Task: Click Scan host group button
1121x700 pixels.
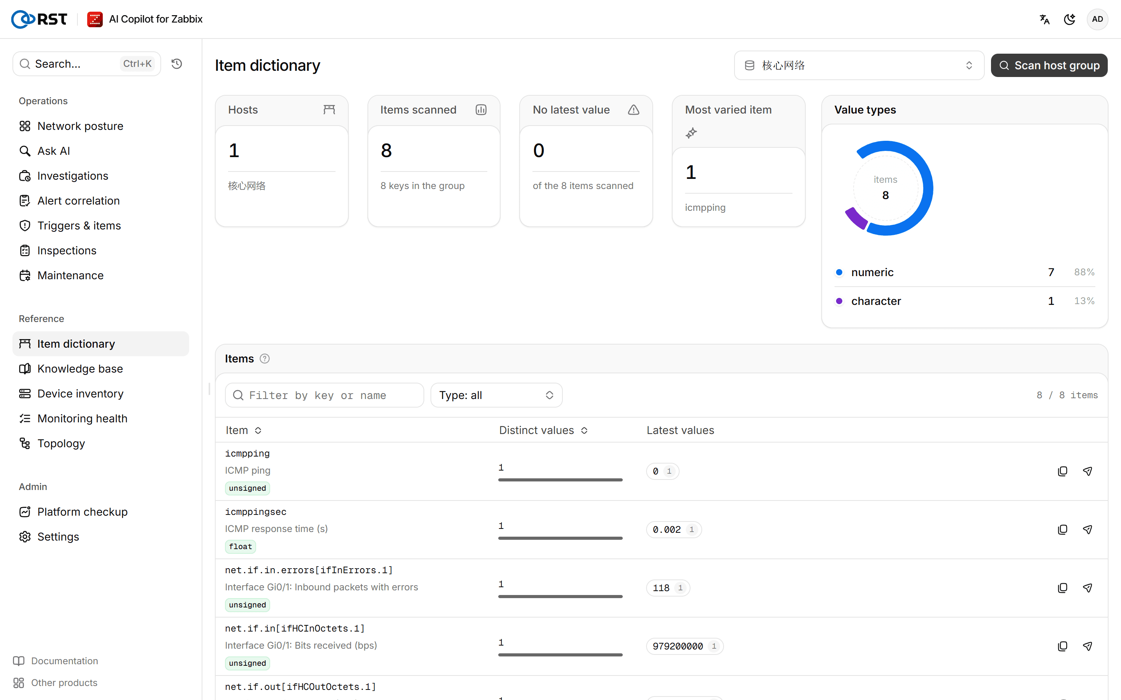Action: point(1049,65)
